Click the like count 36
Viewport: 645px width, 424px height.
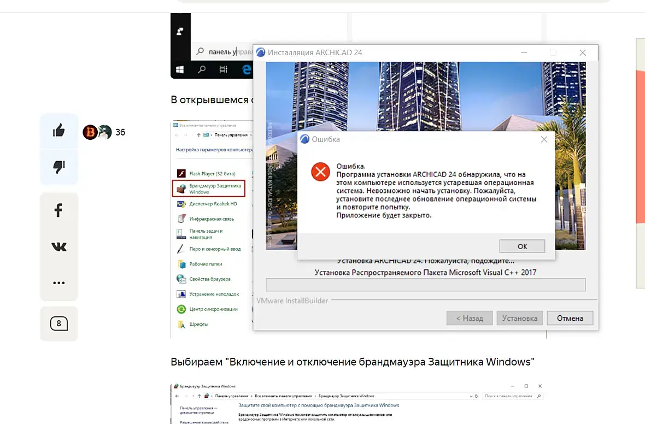[120, 132]
